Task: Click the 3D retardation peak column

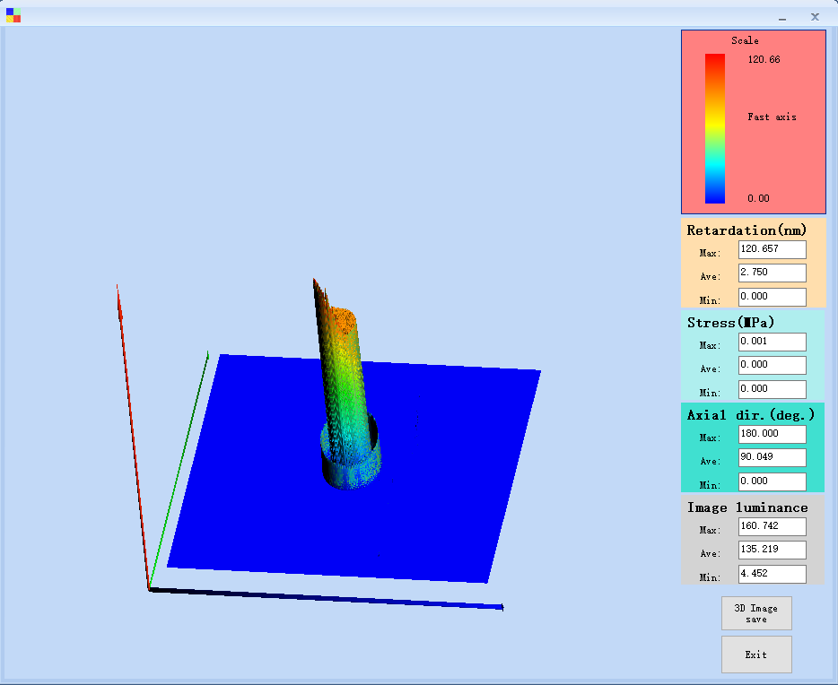Action: coord(344,377)
